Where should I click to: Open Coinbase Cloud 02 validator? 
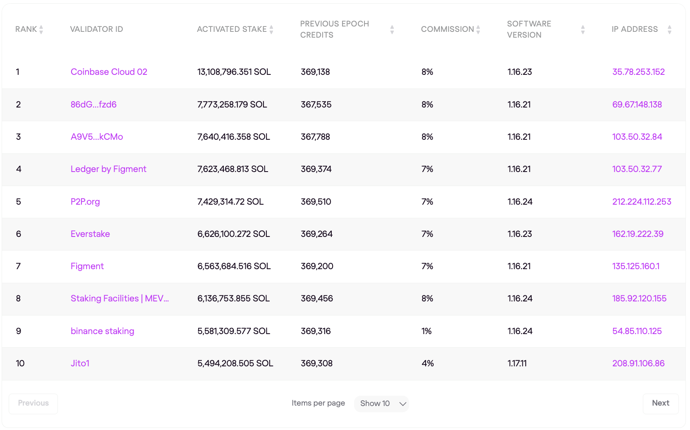pyautogui.click(x=109, y=72)
